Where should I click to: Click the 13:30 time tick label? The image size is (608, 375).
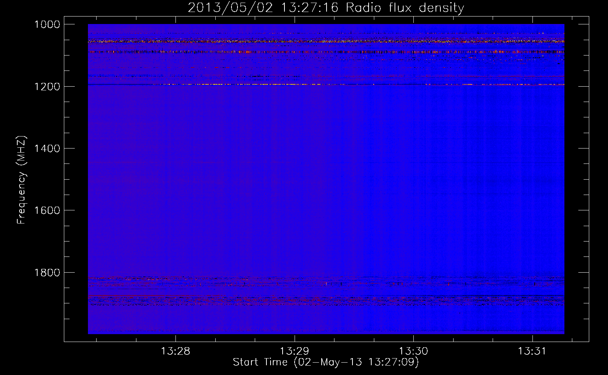413,351
